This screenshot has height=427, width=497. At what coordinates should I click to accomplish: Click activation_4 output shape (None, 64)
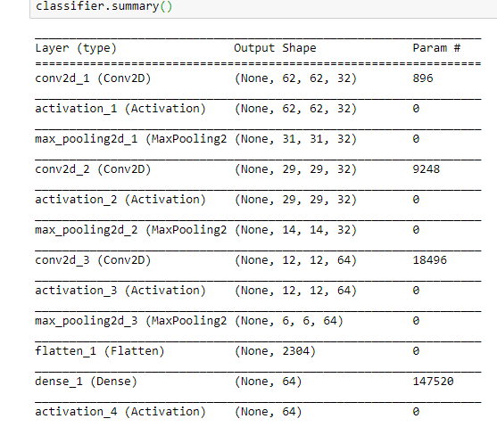click(269, 412)
